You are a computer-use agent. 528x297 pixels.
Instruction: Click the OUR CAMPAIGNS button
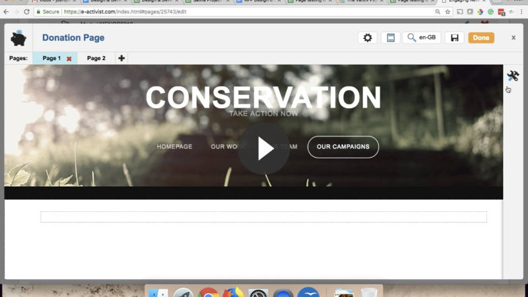point(343,147)
